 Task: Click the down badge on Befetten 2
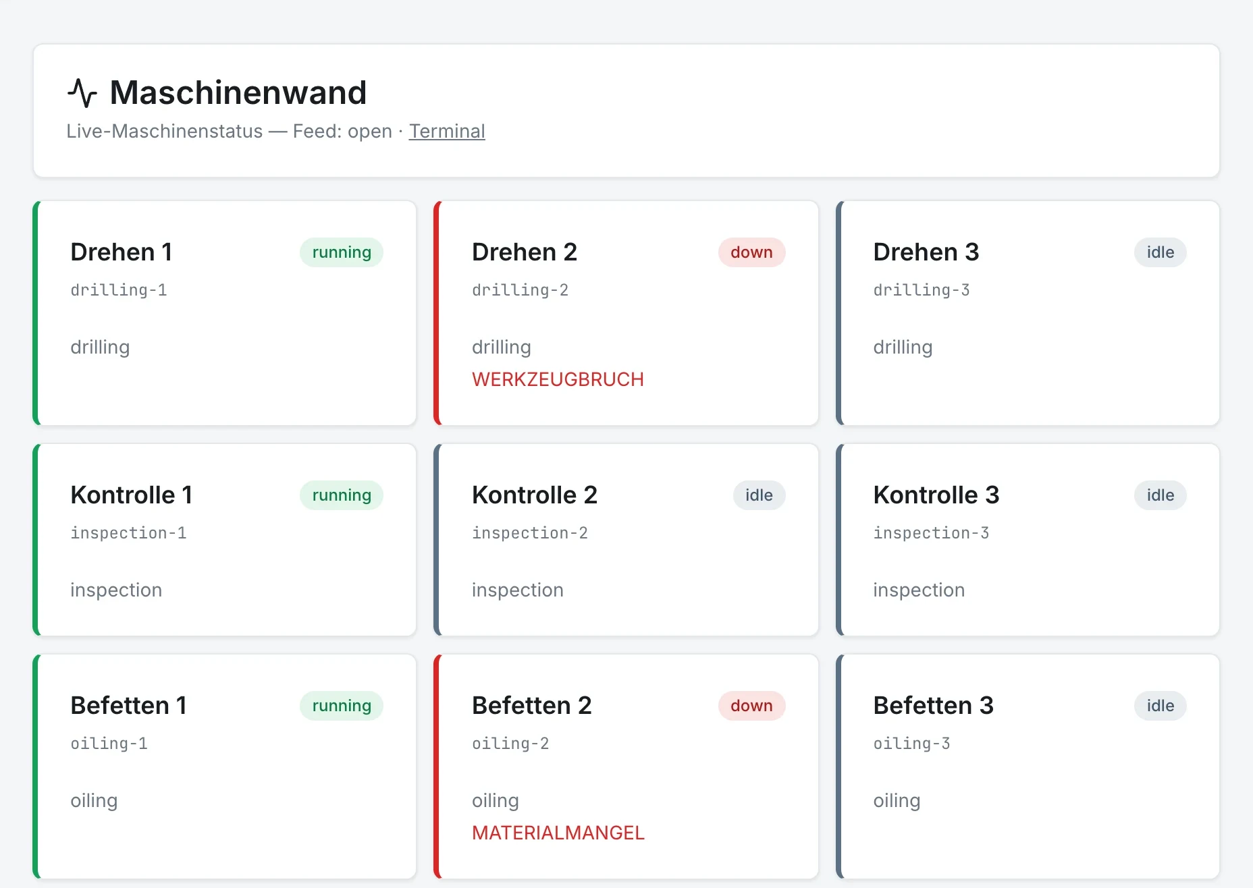coord(751,706)
